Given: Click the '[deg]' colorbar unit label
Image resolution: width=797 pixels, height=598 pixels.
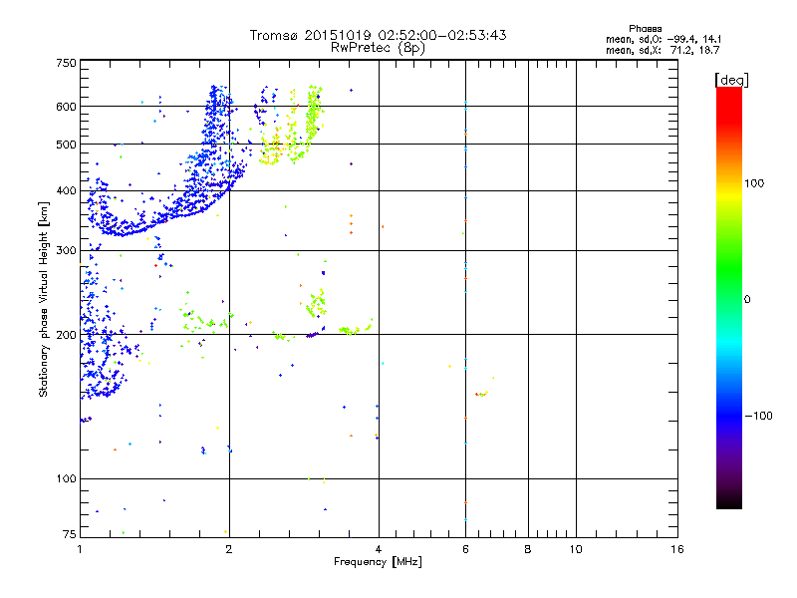Looking at the screenshot, I should coord(731,80).
